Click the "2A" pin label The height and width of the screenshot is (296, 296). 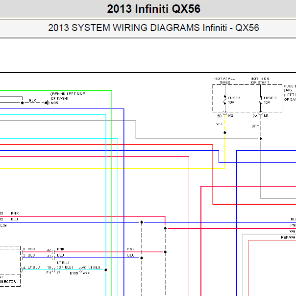255,116
